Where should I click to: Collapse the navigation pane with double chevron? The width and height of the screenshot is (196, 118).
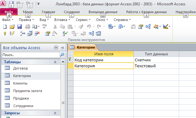(x=63, y=48)
